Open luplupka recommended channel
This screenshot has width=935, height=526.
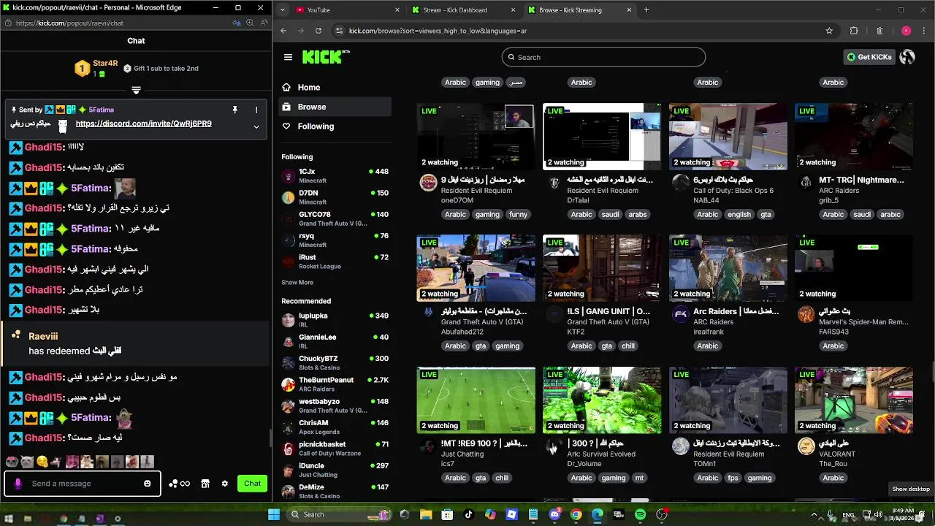tap(335, 320)
